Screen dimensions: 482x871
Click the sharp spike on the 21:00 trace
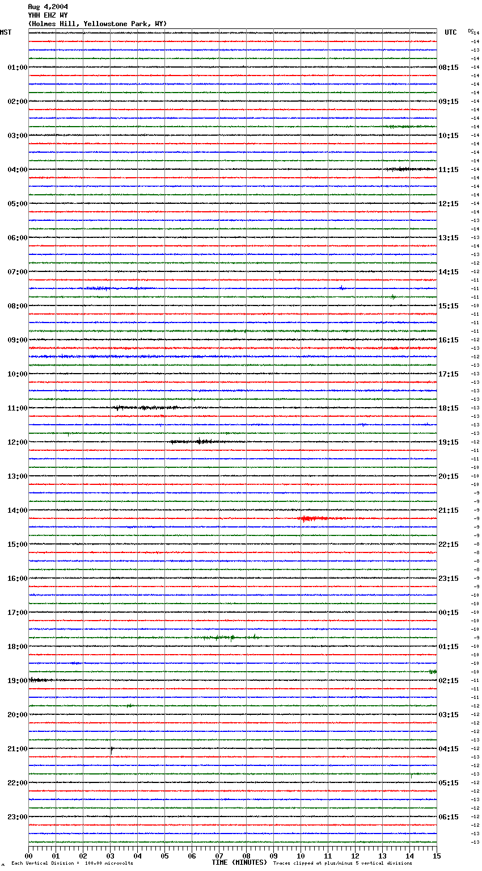click(112, 749)
